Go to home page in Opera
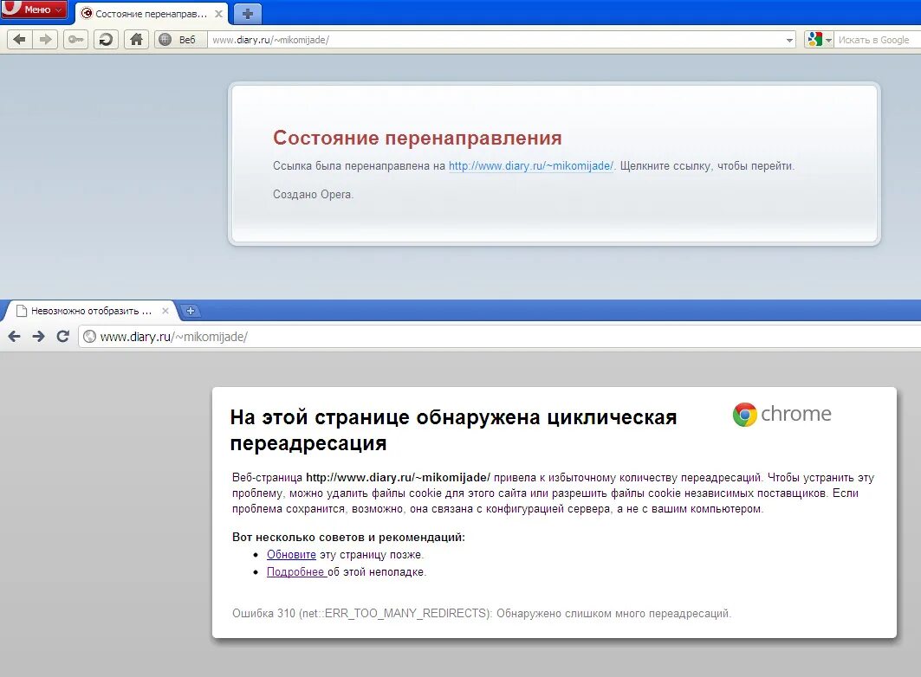Image resolution: width=921 pixels, height=677 pixels. click(136, 39)
